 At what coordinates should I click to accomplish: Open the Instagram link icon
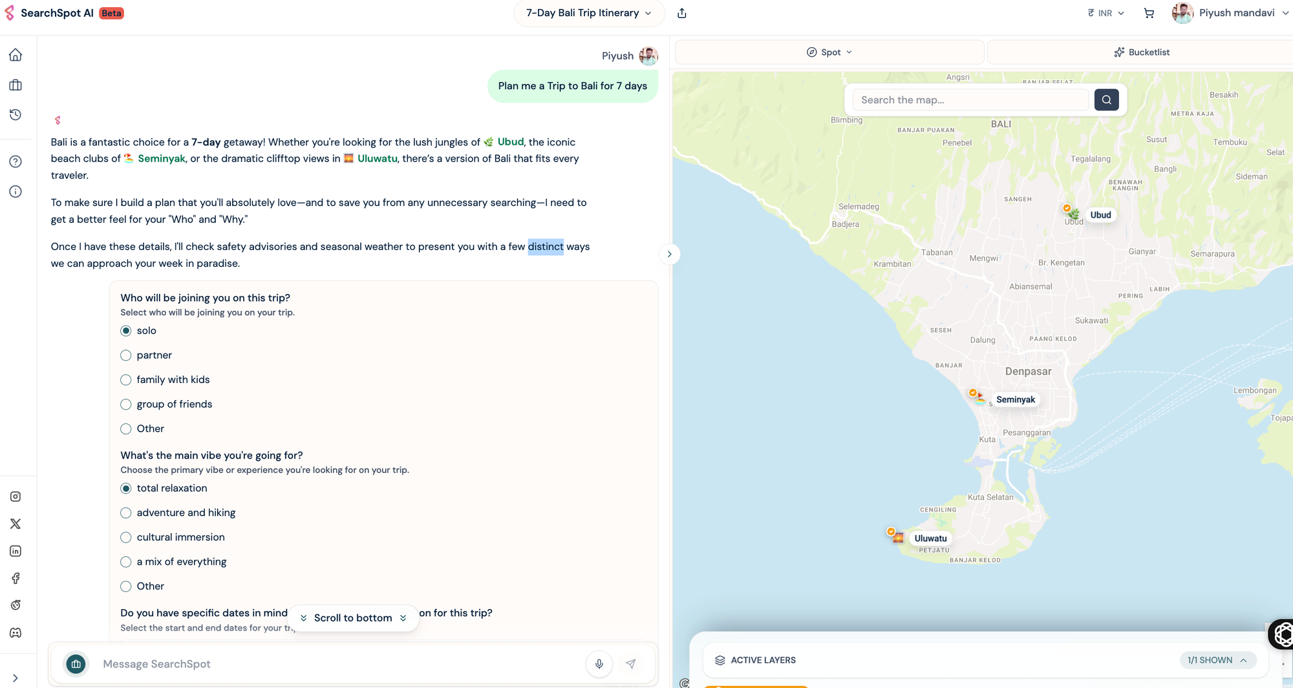click(16, 496)
